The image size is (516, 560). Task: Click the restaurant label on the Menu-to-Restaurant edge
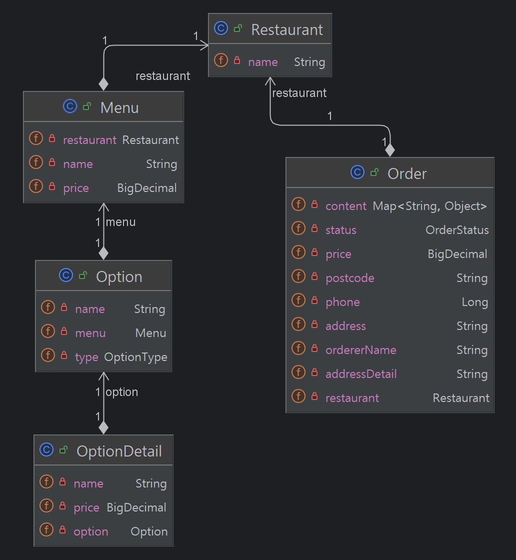coord(163,75)
